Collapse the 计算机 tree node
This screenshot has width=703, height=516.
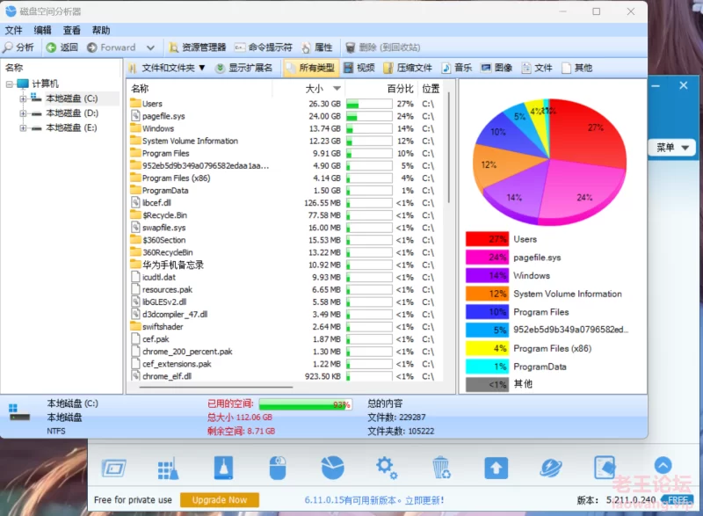[x=9, y=84]
